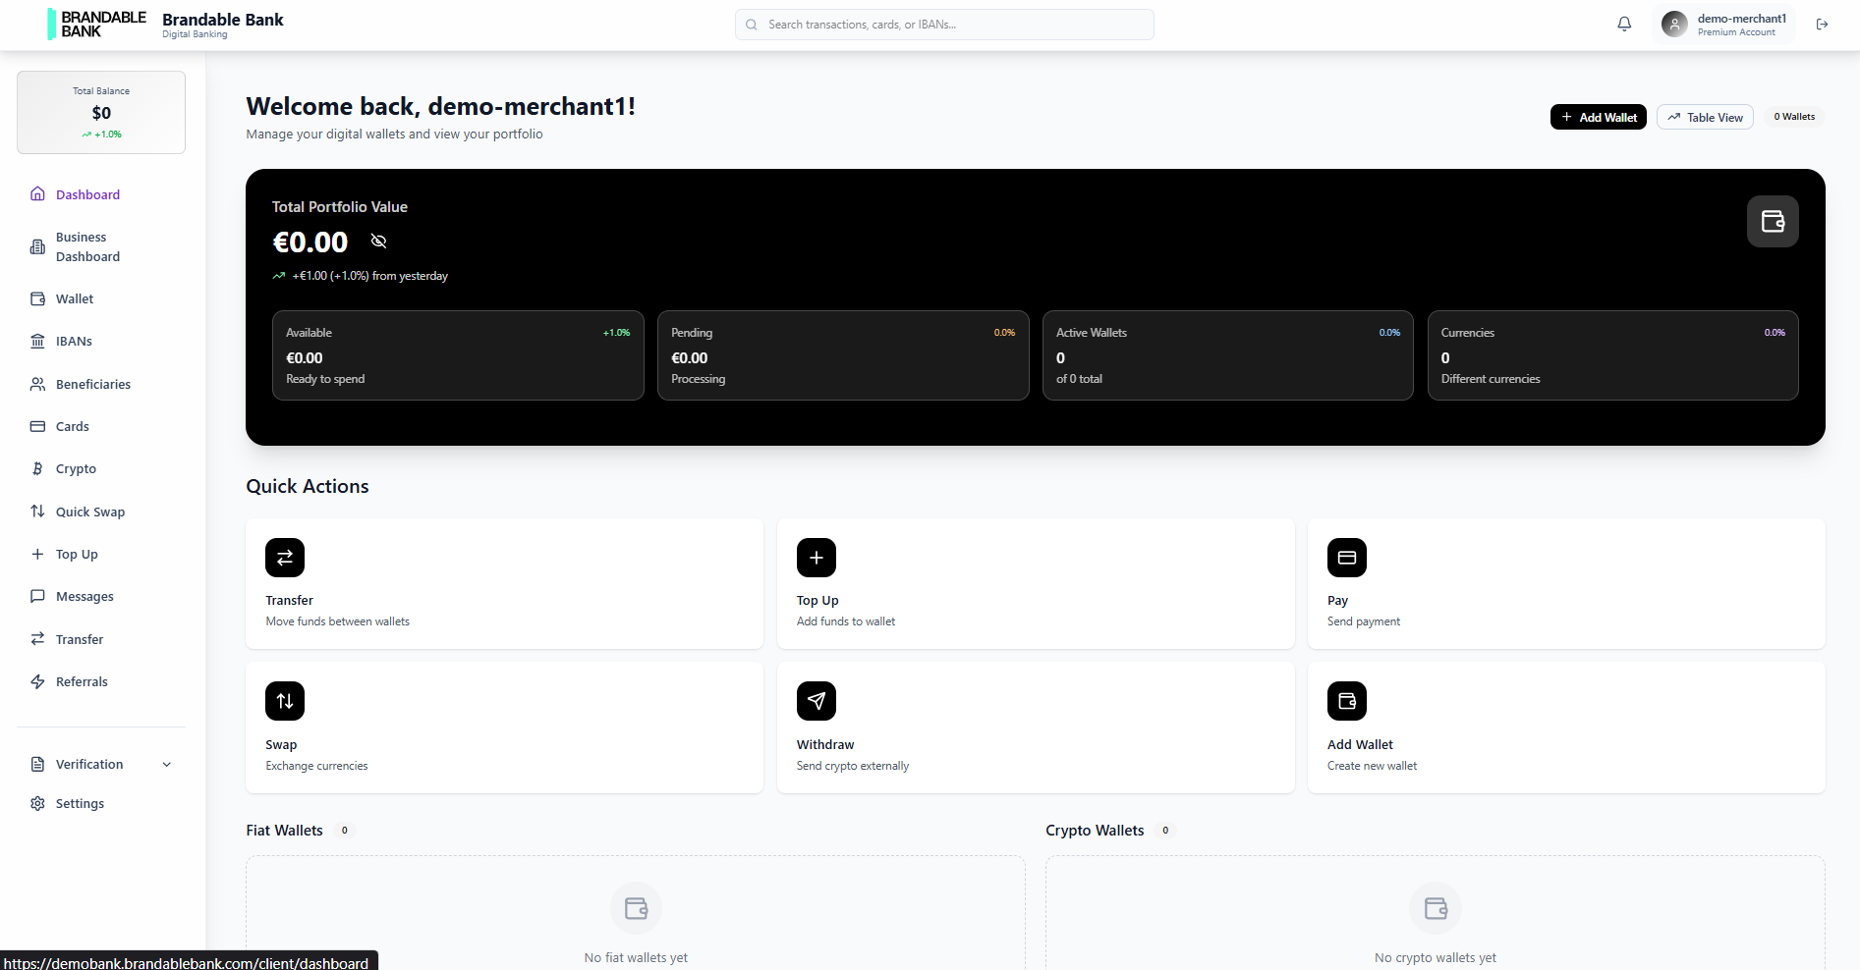Screen dimensions: 1860x970
Task: Go to Settings from the sidebar
Action: pyautogui.click(x=80, y=803)
